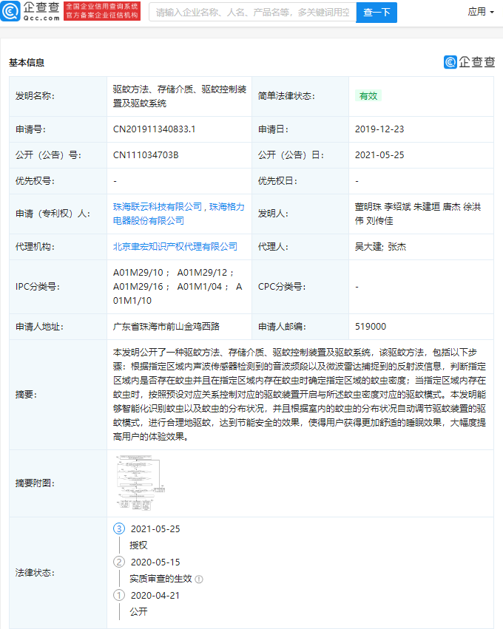Click the Qcc.com logo in the header
Screen dimensions: 503x629
[x=31, y=11]
